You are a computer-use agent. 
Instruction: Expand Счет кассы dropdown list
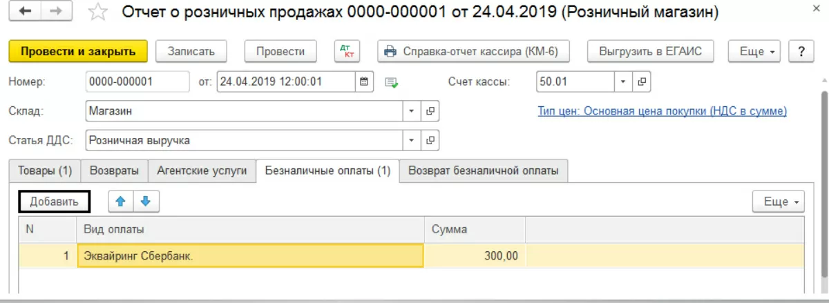622,81
